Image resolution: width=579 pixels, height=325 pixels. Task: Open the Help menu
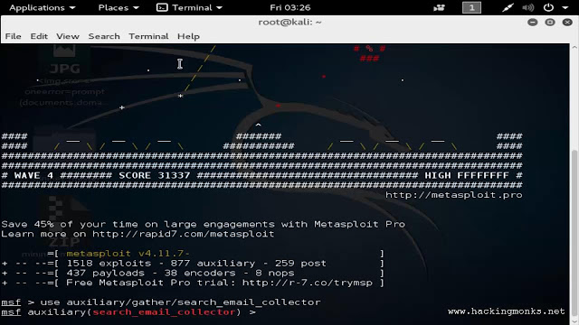[x=188, y=36]
